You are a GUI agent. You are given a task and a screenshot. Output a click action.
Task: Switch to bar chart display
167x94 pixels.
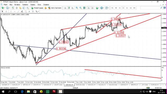tap(65, 8)
